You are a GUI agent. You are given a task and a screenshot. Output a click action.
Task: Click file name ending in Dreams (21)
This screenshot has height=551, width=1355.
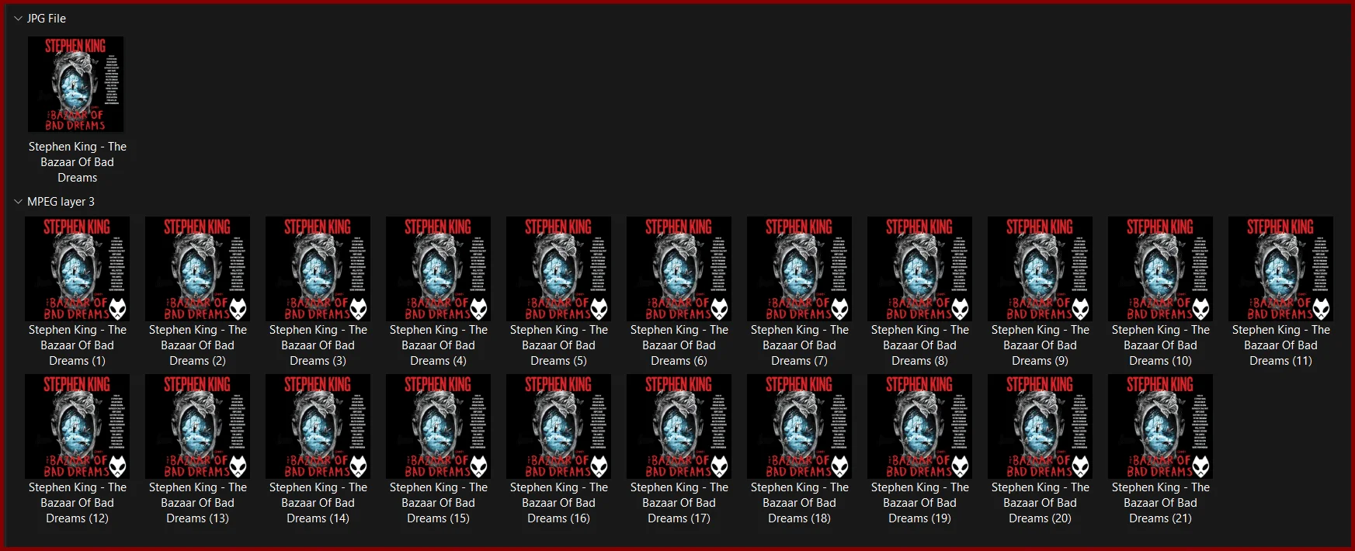(1160, 503)
